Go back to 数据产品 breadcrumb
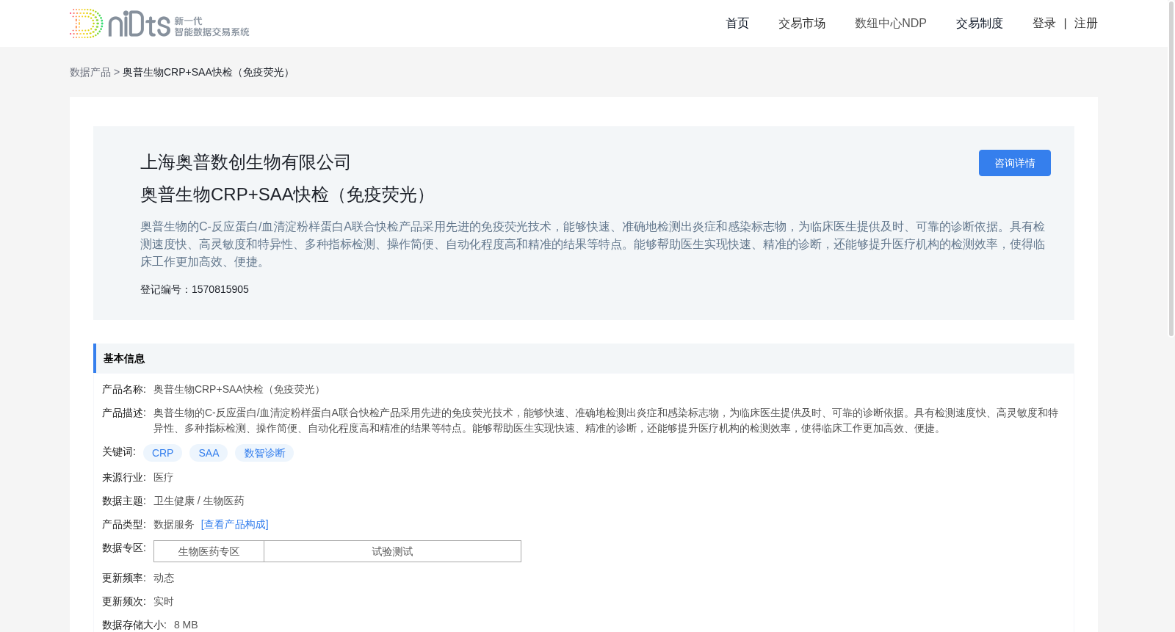 [90, 72]
